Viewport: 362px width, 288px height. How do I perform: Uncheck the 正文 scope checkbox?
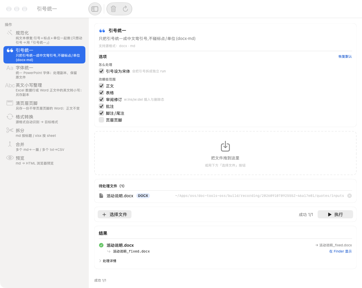pyautogui.click(x=101, y=86)
